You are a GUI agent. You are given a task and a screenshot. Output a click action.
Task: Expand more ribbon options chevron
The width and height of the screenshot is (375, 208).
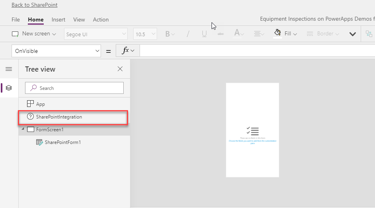pos(352,34)
